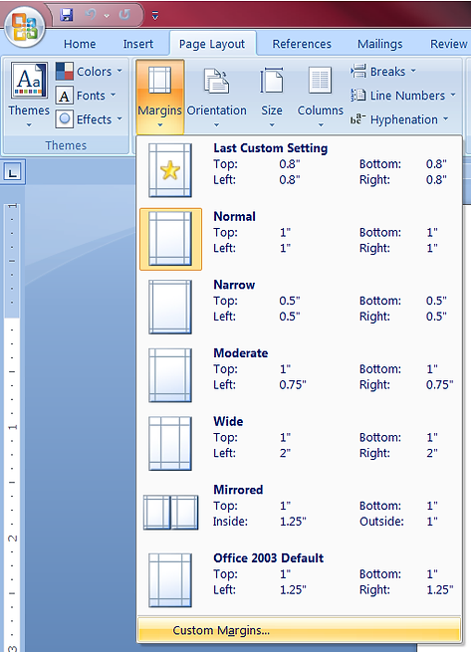Select the Narrow margins thumbnail
Viewport: 471px width, 652px height.
tap(170, 307)
